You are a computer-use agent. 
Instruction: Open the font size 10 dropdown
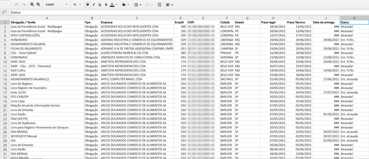77,5
